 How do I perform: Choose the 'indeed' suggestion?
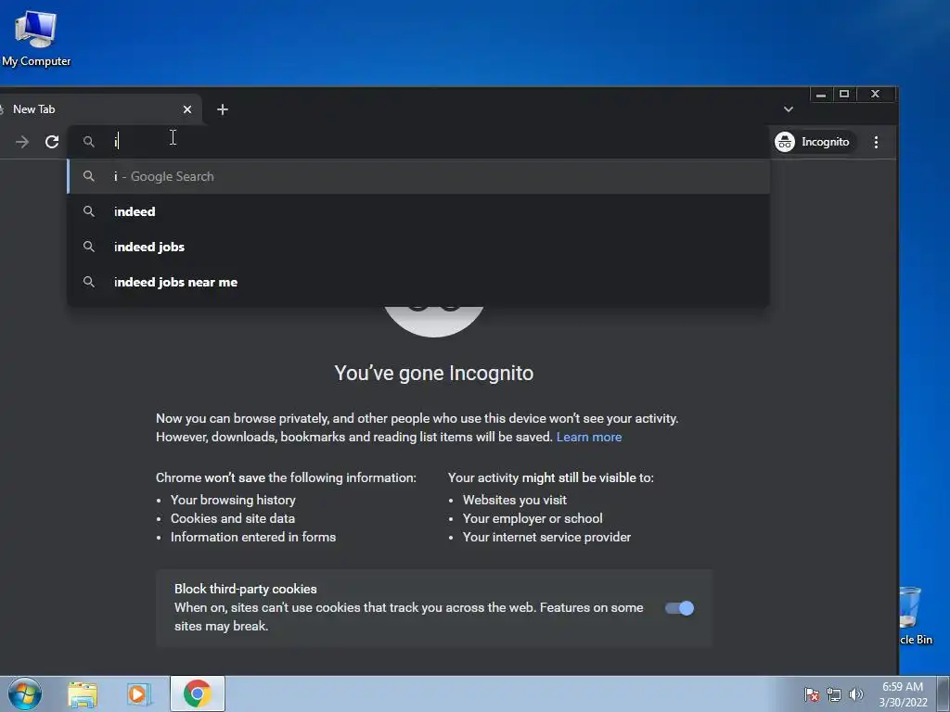pos(418,212)
